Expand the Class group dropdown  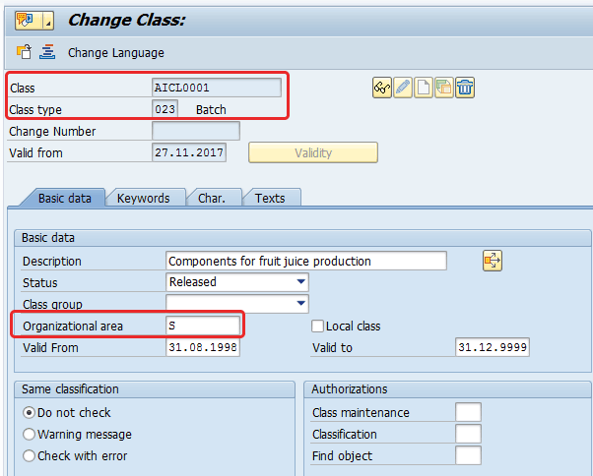(x=300, y=304)
